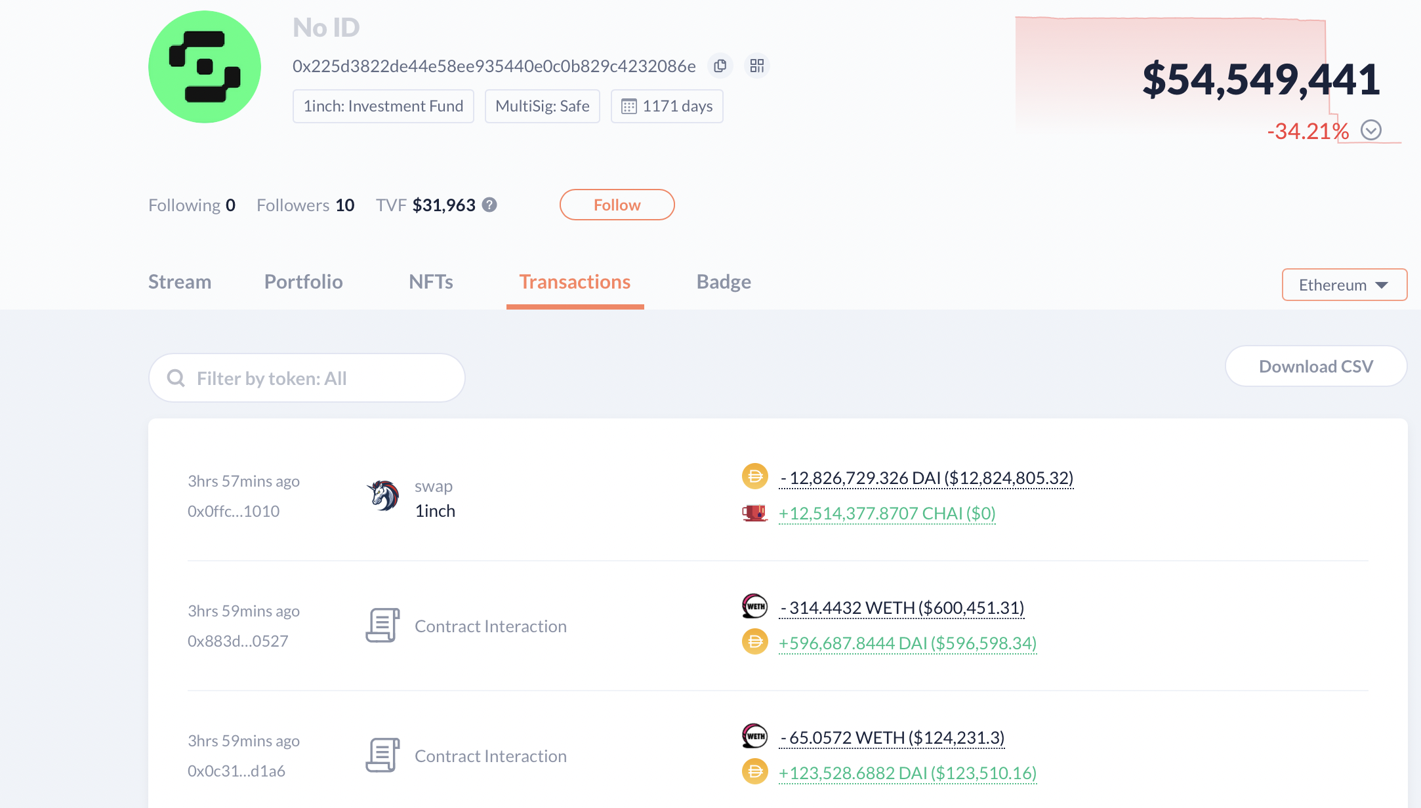This screenshot has width=1421, height=808.
Task: Click the DAI icon beside +123,528.6882 DAI
Action: pyautogui.click(x=755, y=771)
